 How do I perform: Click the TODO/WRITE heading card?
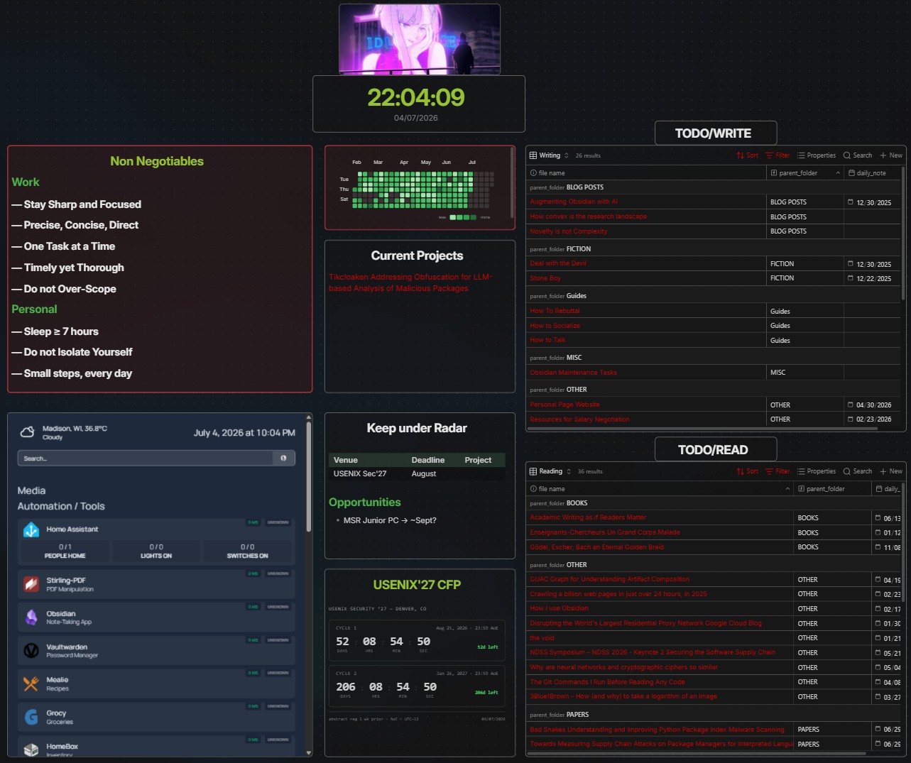(x=716, y=133)
